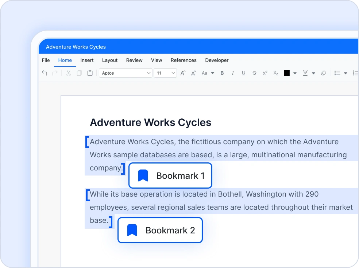Screen dimensions: 359x268
Task: Toggle underline formatting
Action: click(x=243, y=73)
